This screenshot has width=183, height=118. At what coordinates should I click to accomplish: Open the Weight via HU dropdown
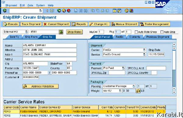pyautogui.click(x=120, y=91)
